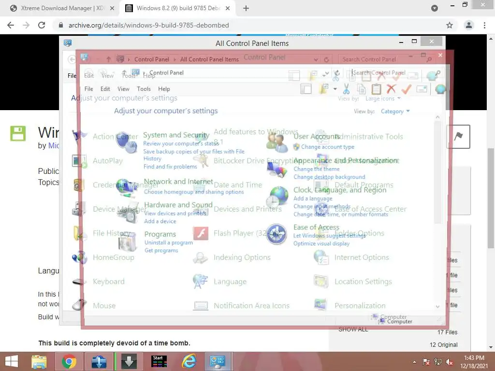Click the flag button on archive.org page

click(x=458, y=137)
